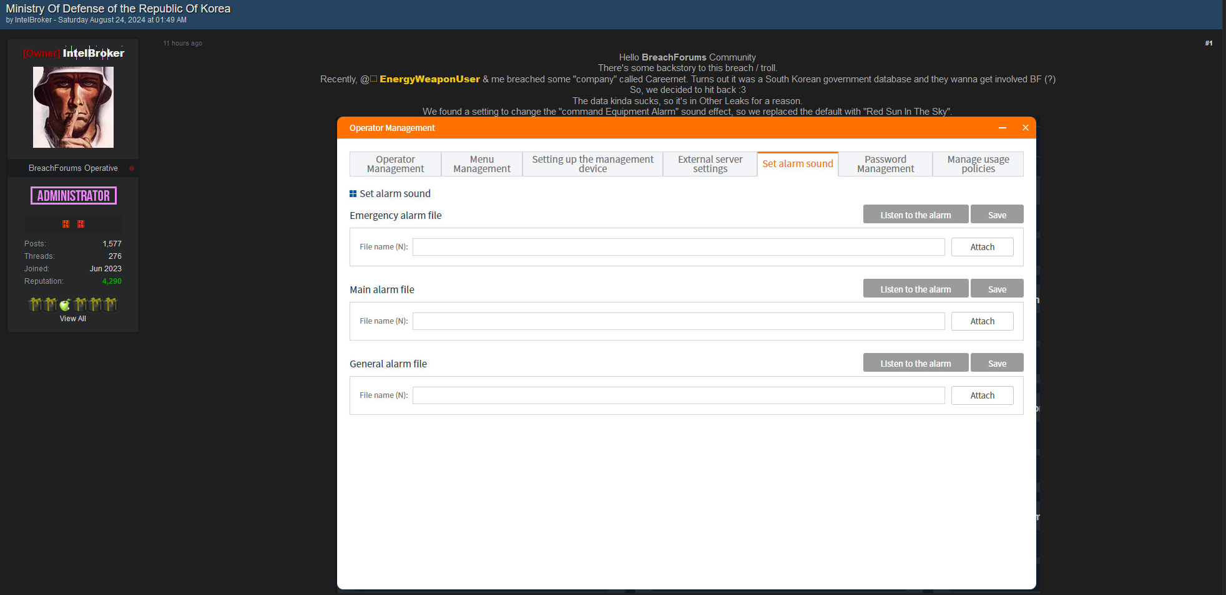Click the orange badge glyph in the awards bar
The height and width of the screenshot is (595, 1226).
[x=66, y=224]
